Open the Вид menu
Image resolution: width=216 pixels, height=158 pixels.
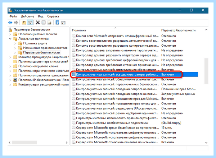(x=41, y=17)
